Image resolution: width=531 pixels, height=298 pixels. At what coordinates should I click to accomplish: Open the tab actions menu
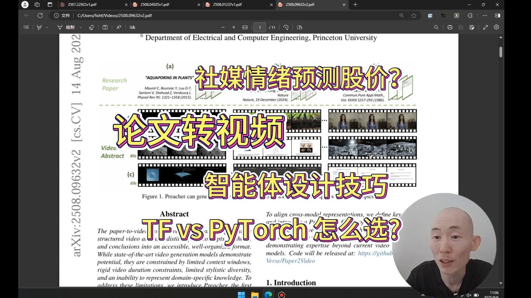tap(50, 4)
